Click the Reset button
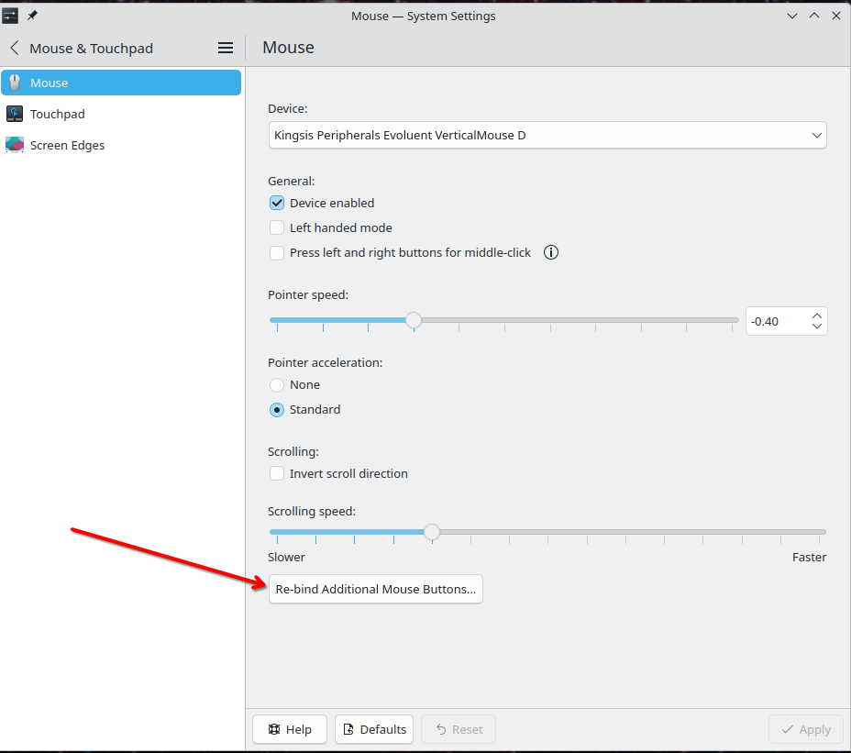 point(459,729)
